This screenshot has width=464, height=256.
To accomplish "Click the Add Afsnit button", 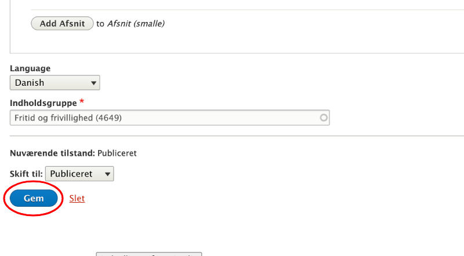I will click(62, 24).
